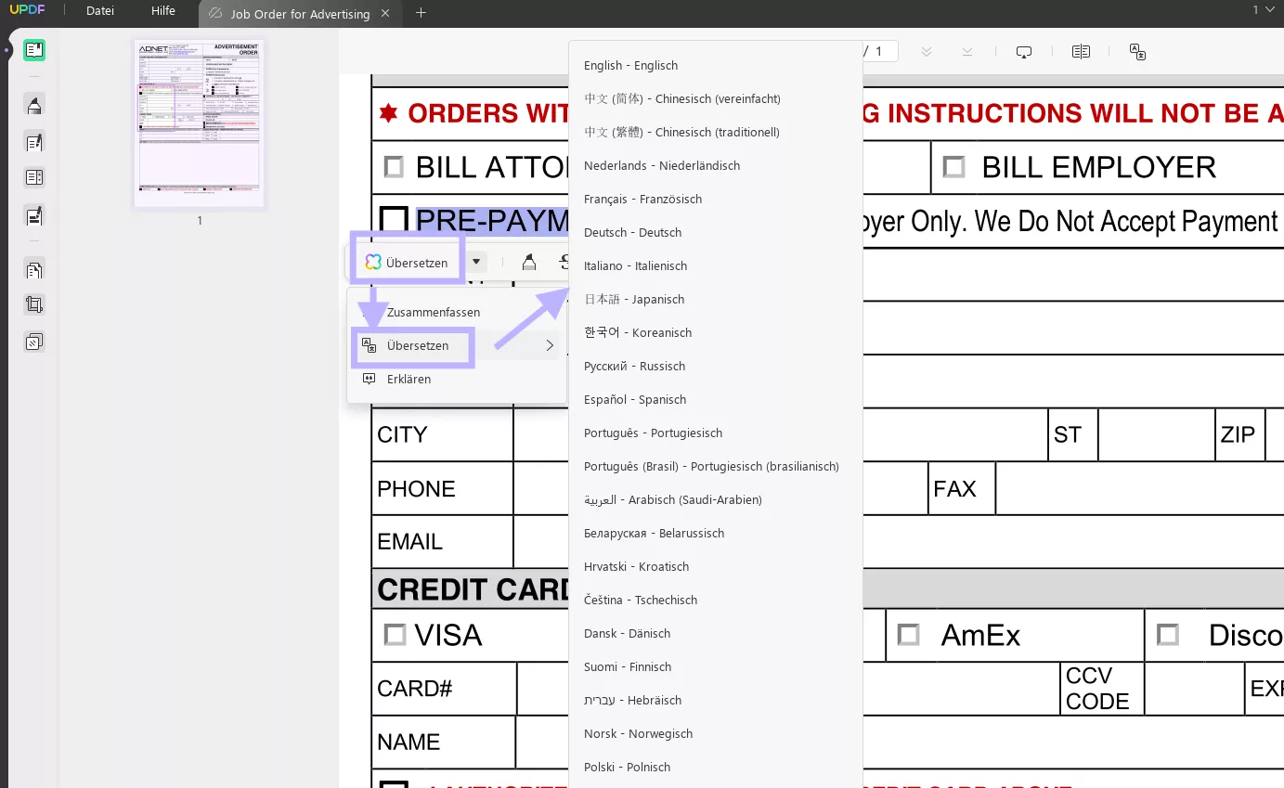Check the Discover card checkbox
Viewport: 1284px width, 788px height.
1167,635
